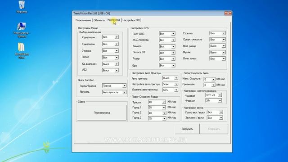
Task: Click the Сохранить button
Action: click(x=214, y=129)
